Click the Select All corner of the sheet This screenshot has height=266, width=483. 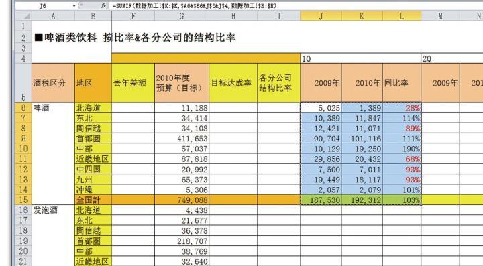point(23,16)
